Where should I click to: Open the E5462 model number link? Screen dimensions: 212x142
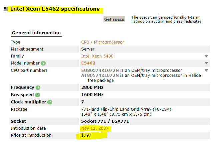pyautogui.click(x=88, y=63)
